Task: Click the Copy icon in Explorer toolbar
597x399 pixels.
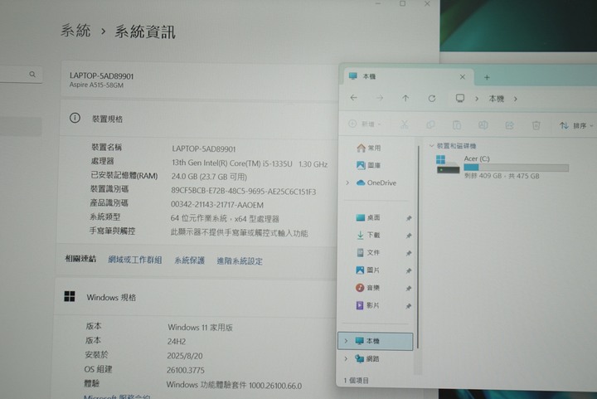Action: click(x=430, y=124)
